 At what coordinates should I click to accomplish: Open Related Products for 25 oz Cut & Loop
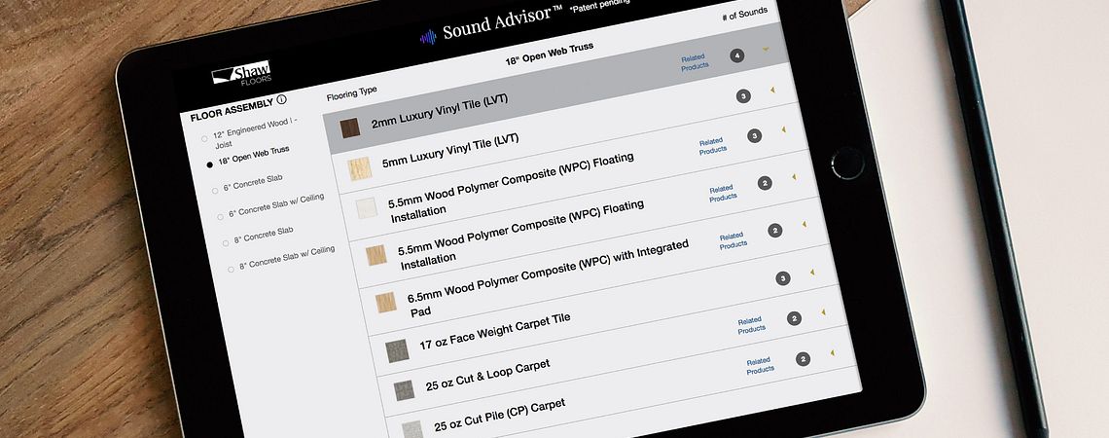coord(752,325)
